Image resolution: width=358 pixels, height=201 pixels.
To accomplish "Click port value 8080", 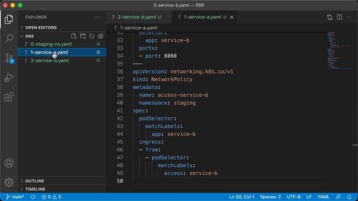I will pyautogui.click(x=170, y=56).
